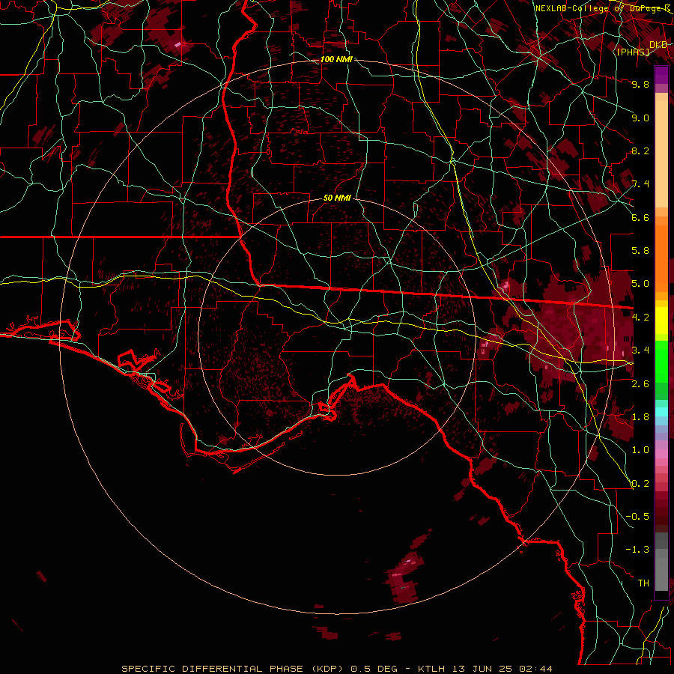674x674 pixels.
Task: Click the 1.0 scale value
Action: 640,450
